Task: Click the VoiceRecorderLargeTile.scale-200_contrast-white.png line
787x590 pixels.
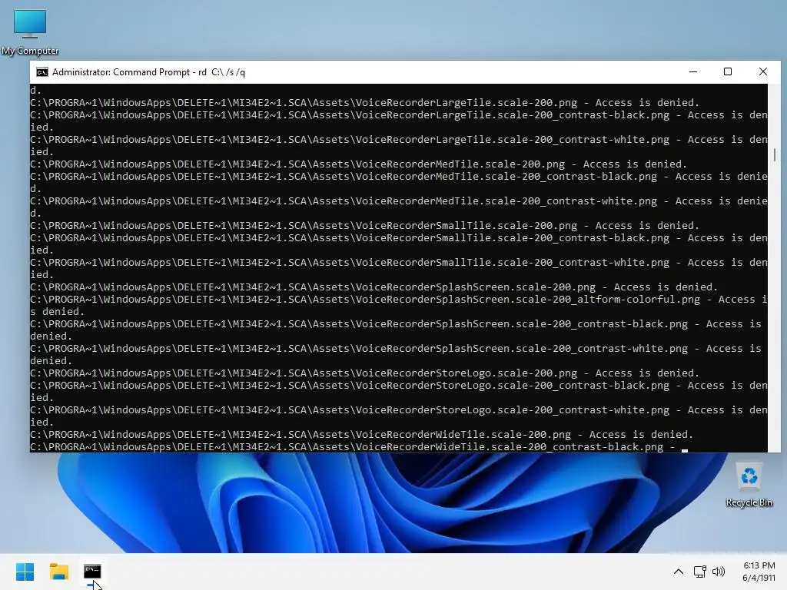Action: [399, 145]
